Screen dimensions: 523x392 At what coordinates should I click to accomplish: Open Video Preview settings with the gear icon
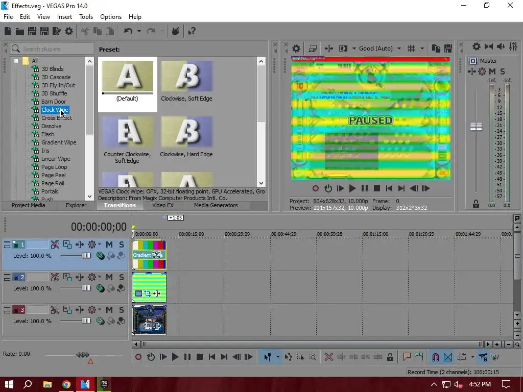(296, 48)
